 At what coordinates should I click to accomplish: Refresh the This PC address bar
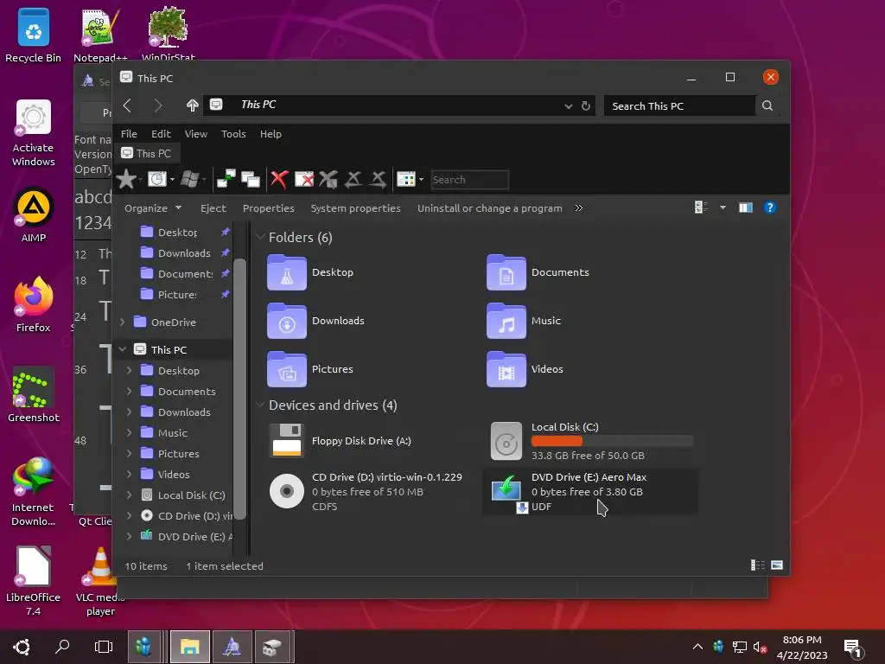(x=586, y=105)
